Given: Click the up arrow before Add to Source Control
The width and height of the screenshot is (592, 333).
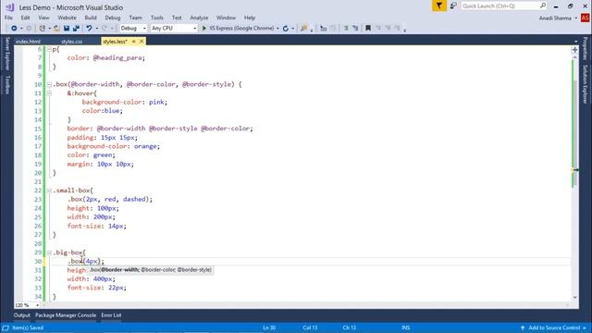Looking at the screenshot, I should 523,327.
